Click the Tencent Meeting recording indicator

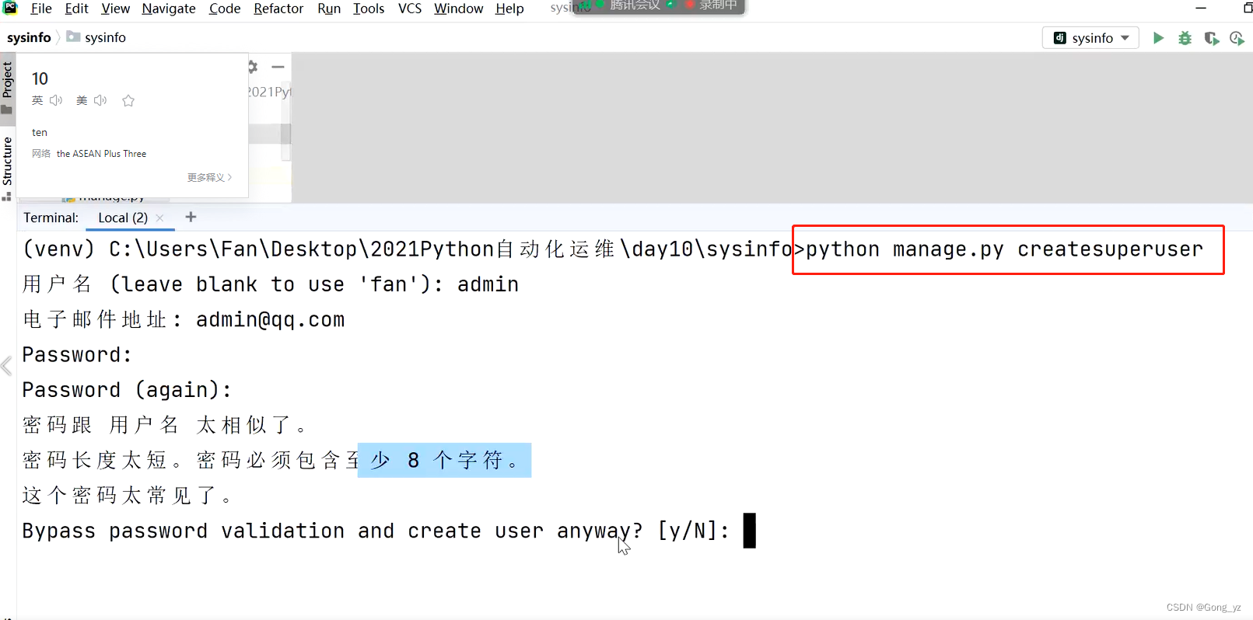pos(660,6)
